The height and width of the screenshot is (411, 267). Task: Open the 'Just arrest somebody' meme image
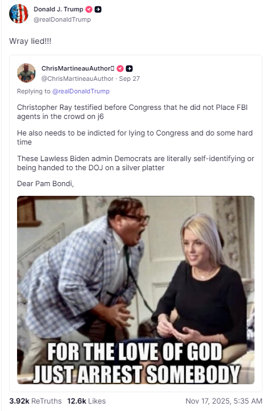click(x=136, y=290)
